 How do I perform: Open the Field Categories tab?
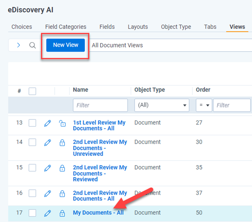[x=66, y=27]
